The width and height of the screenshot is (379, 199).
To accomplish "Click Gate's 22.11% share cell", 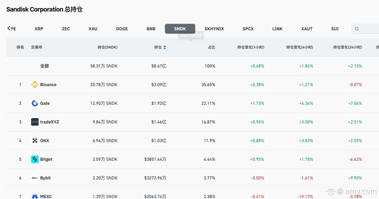I will (x=208, y=103).
